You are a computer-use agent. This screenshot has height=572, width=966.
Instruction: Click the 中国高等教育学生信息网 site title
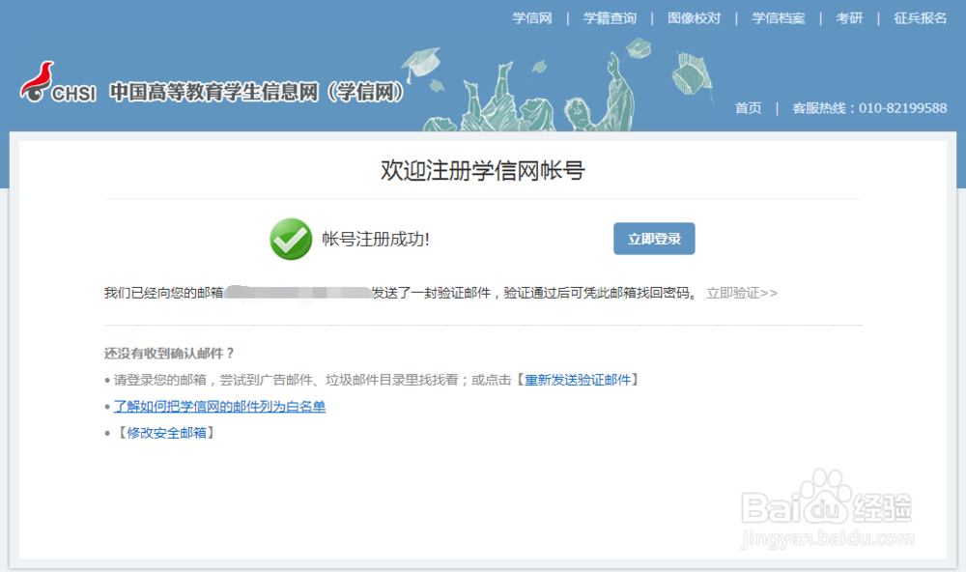256,92
